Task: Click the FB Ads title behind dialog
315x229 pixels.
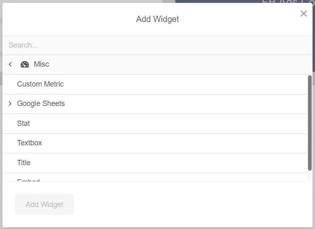Action: pyautogui.click(x=289, y=1)
